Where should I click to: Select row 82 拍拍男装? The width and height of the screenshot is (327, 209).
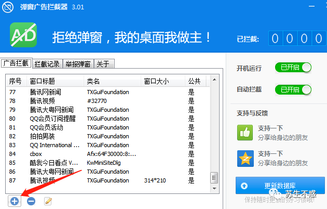(108, 136)
